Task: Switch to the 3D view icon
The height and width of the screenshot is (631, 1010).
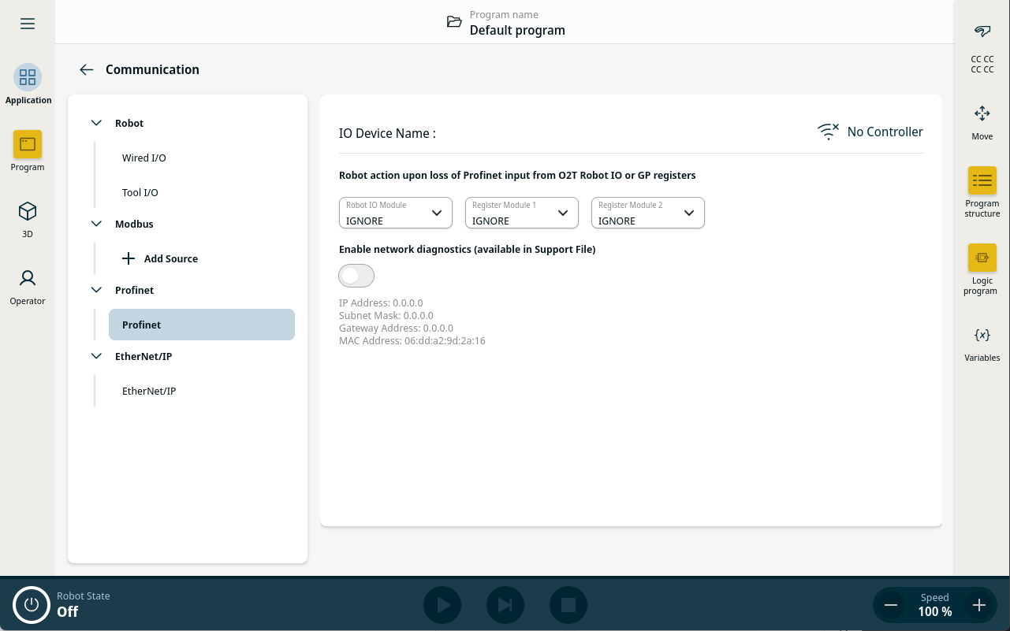Action: pos(28,211)
